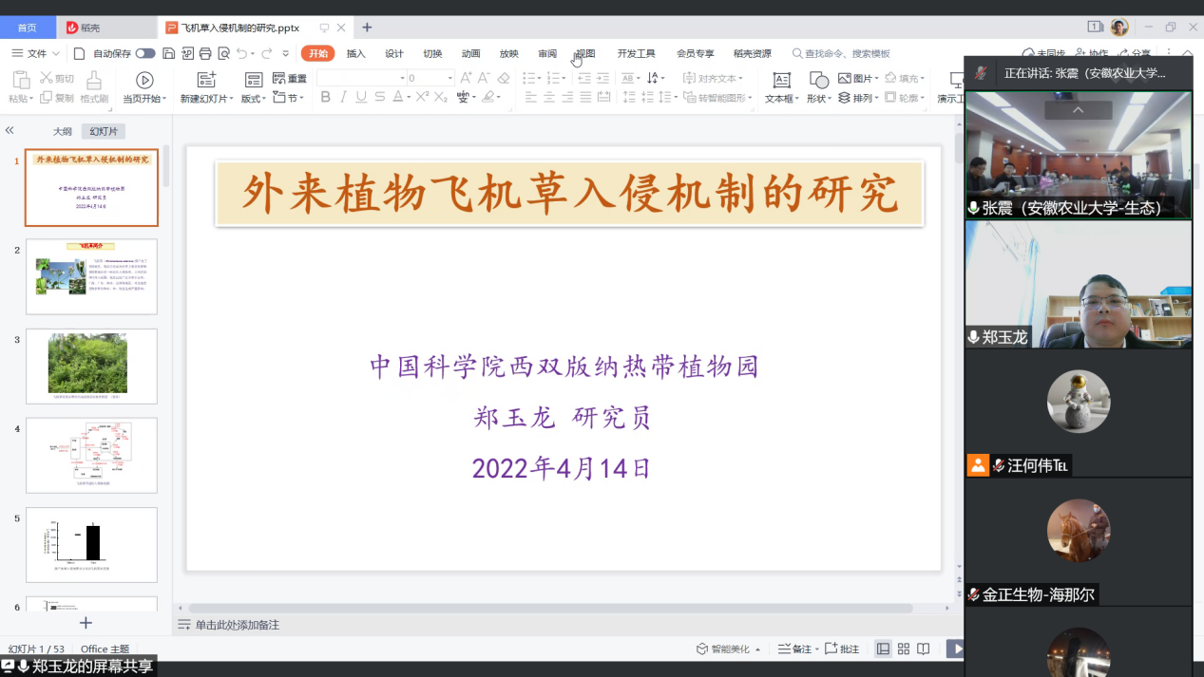Click the print icon in quick toolbar
The height and width of the screenshot is (677, 1204).
[x=205, y=54]
